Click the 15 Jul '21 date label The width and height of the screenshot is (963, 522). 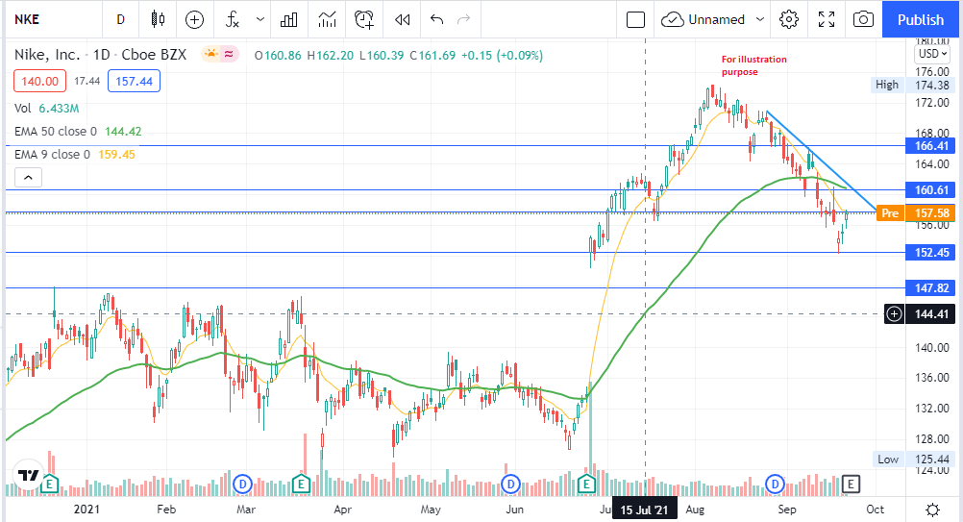(x=644, y=510)
